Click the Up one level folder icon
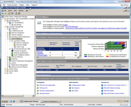This screenshot has width=131, height=107. (x=10, y=13)
